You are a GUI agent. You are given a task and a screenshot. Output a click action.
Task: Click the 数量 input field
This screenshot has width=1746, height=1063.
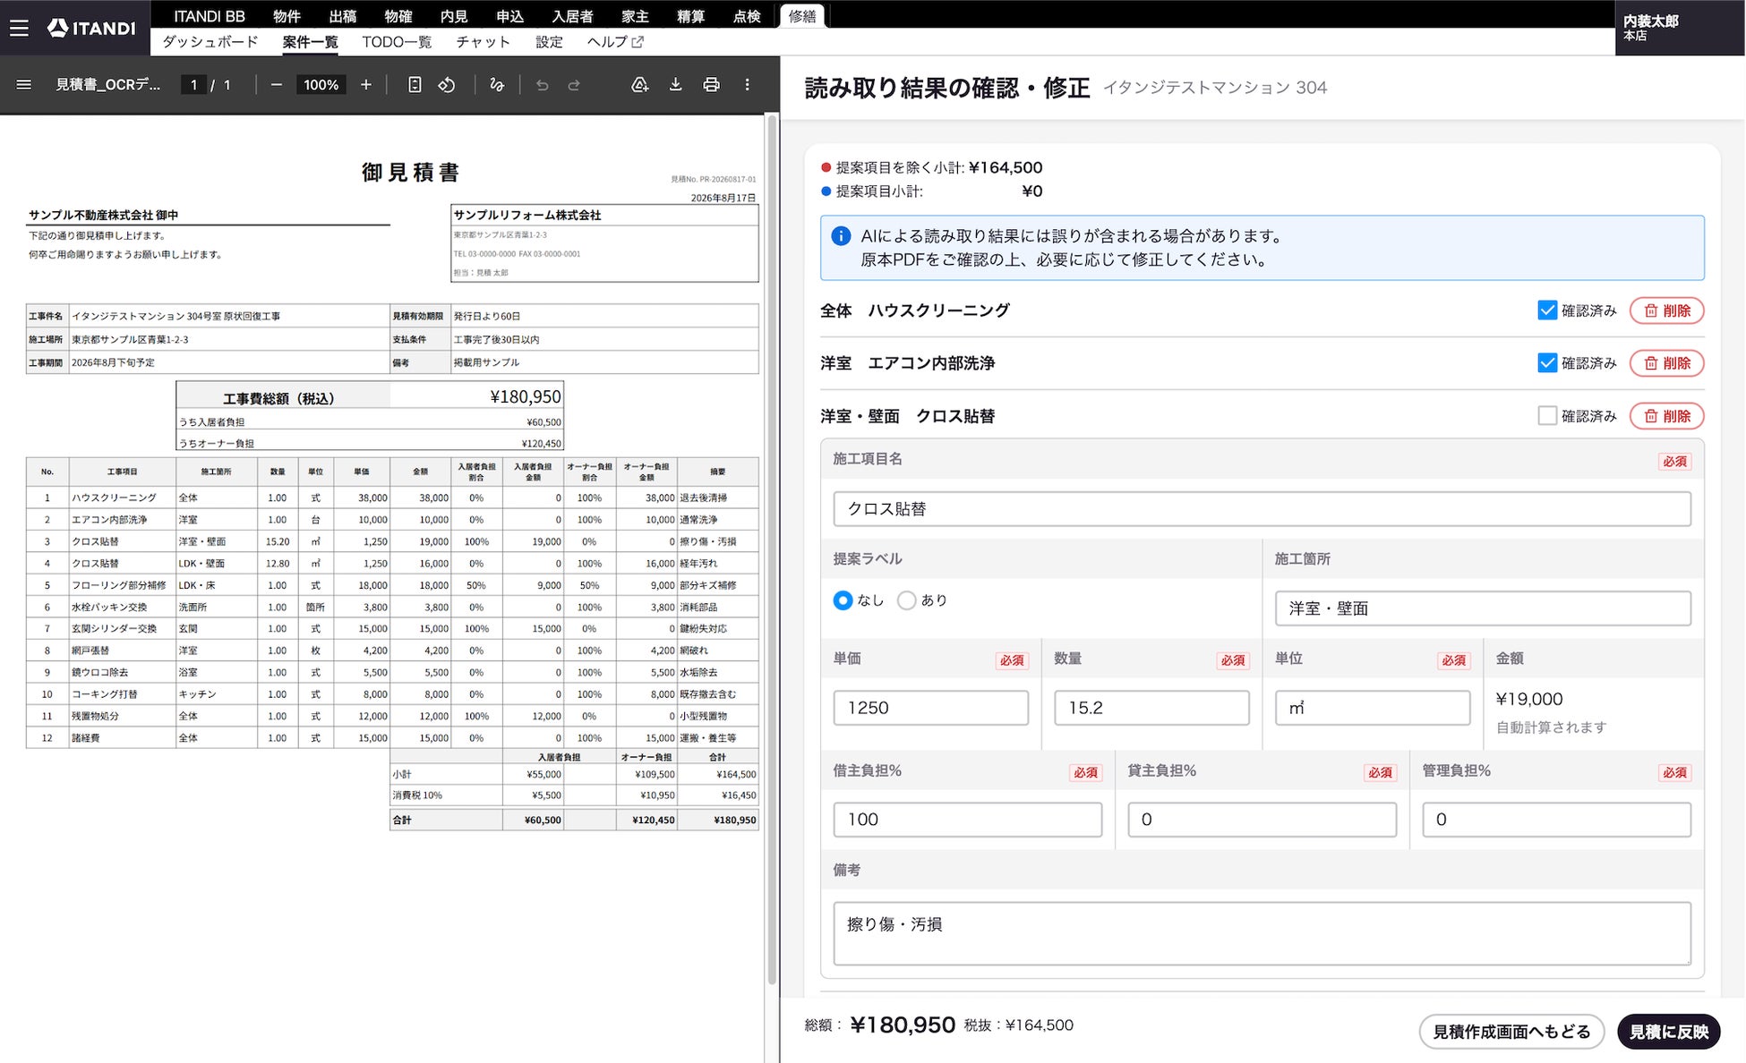pos(1151,708)
